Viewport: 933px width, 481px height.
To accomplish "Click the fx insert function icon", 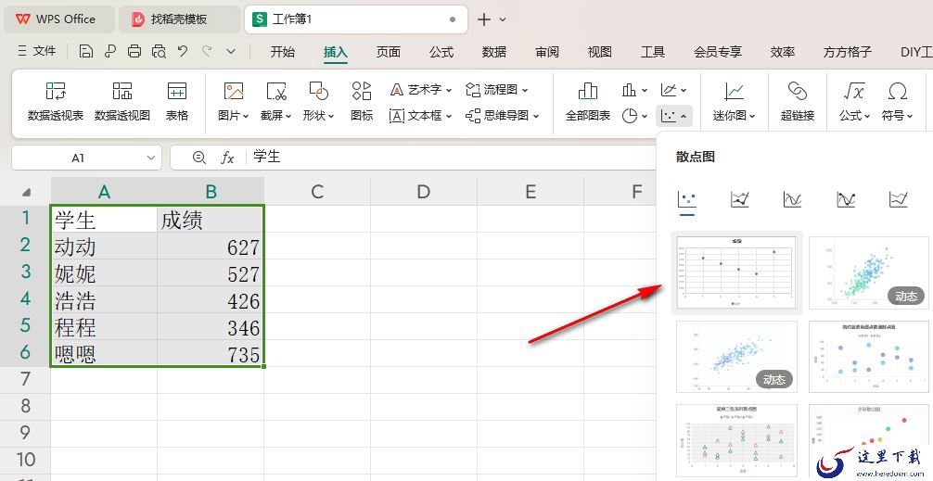I will click(x=227, y=158).
